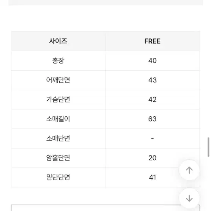Click the 총장 row label

tap(58, 60)
